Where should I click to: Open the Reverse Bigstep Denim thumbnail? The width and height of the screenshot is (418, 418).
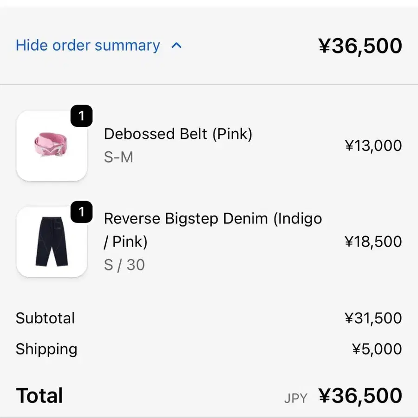pos(52,242)
